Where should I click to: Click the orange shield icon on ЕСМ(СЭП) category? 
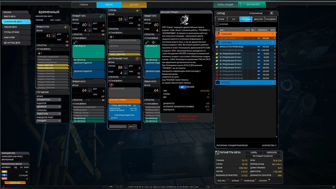coord(218,34)
